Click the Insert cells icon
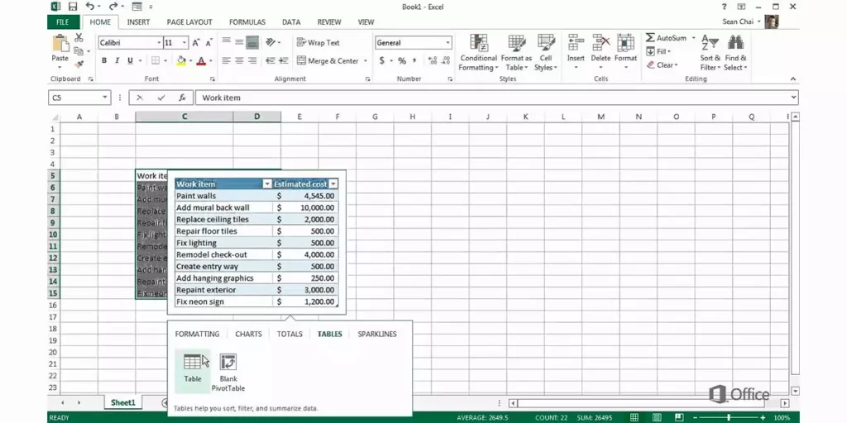 pyautogui.click(x=576, y=42)
